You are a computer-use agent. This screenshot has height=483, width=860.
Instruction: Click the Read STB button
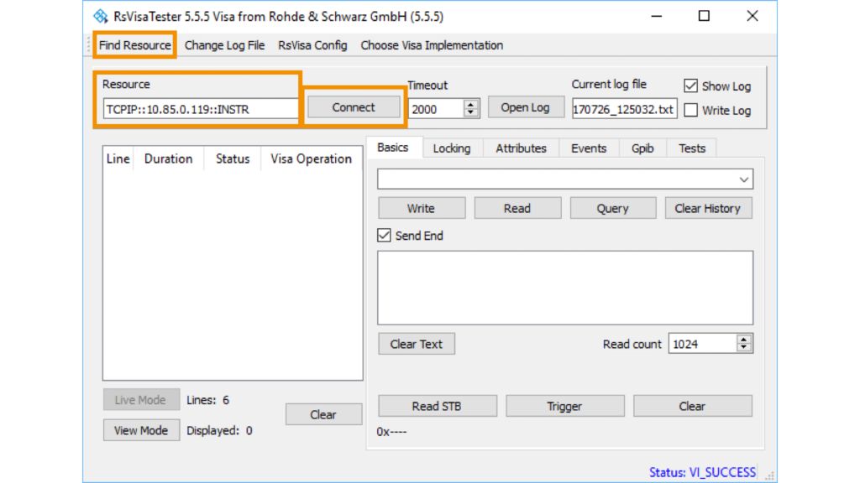coord(437,406)
